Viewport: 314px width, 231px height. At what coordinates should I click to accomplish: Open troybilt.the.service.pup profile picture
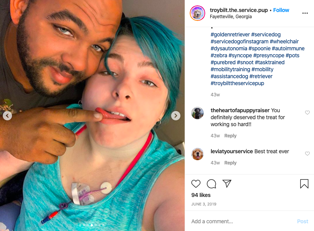(x=197, y=13)
